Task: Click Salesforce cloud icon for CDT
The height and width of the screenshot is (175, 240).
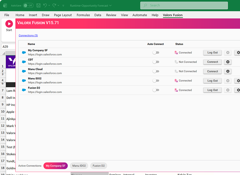Action: point(24,62)
